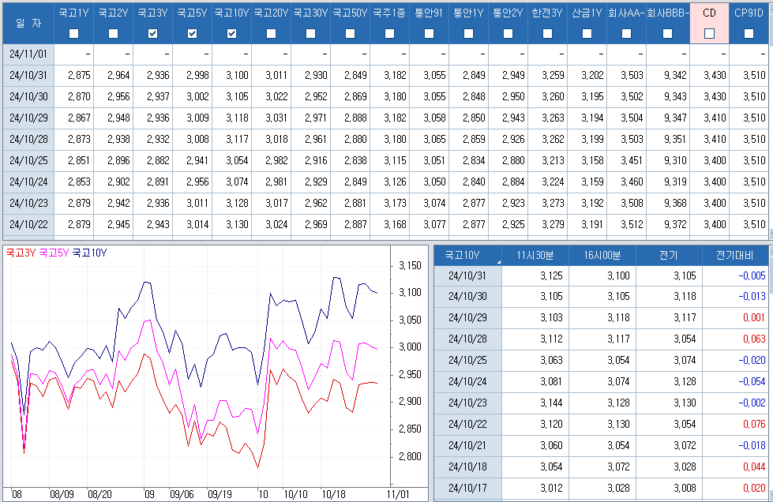Screen dimensions: 773x502
Task: Enable the 국고1Y checkbox
Action: point(73,33)
